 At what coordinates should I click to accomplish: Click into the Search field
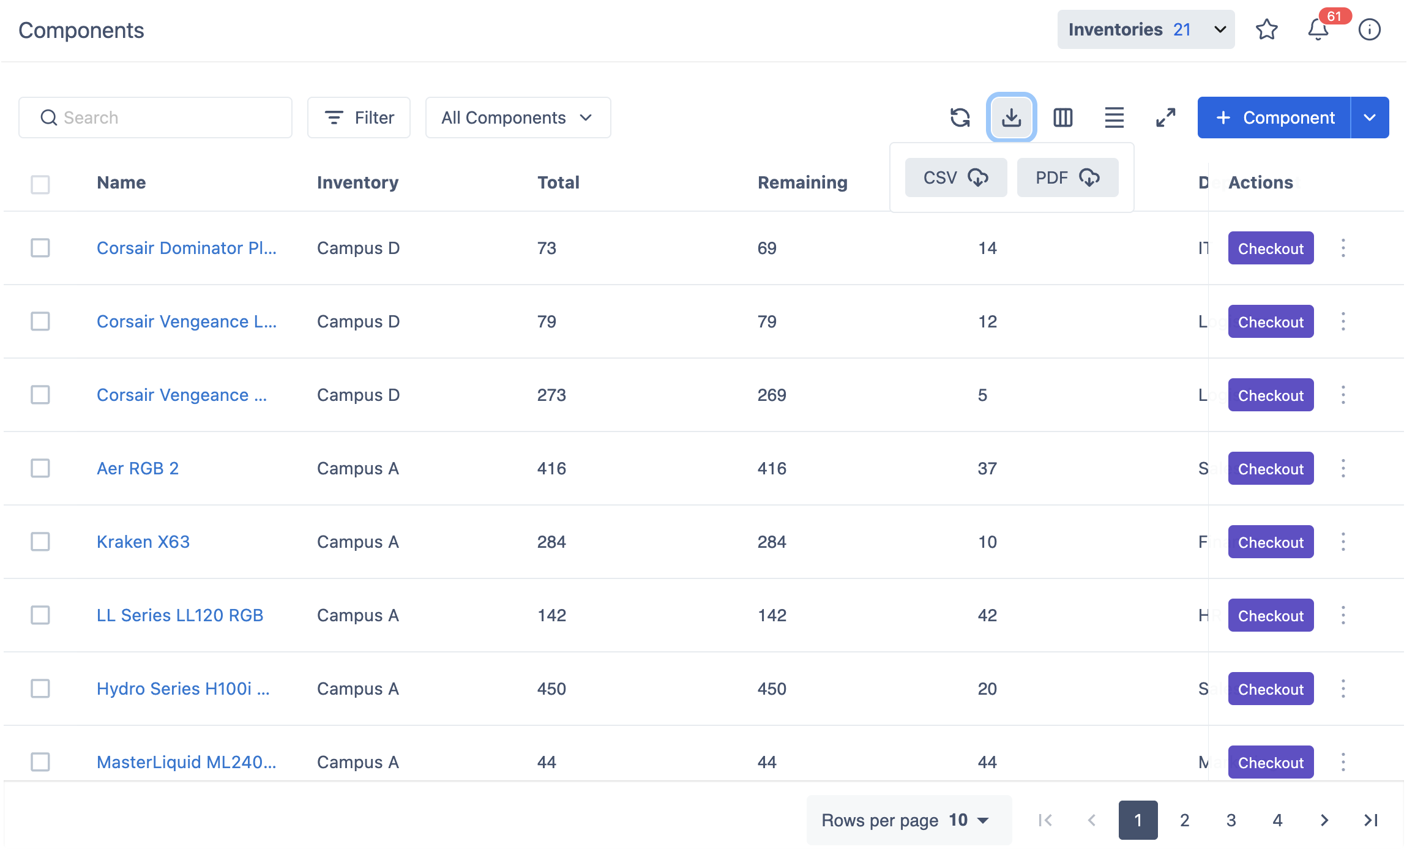click(x=165, y=118)
